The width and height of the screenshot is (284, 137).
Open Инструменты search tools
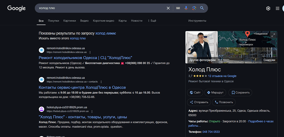click(197, 21)
